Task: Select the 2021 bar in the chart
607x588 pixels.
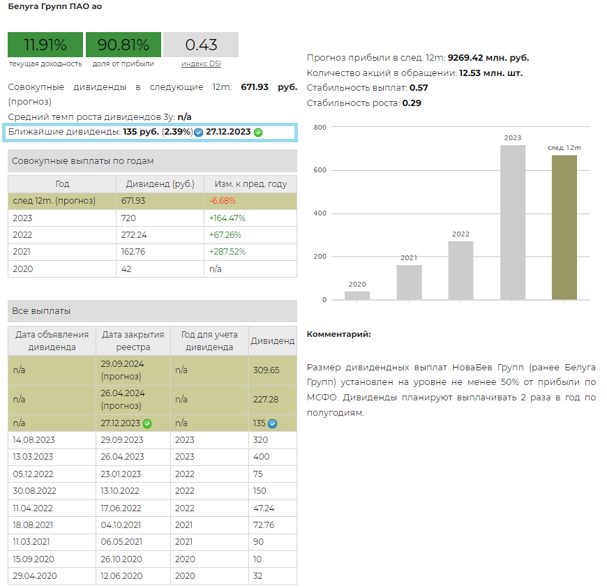Action: pyautogui.click(x=409, y=282)
